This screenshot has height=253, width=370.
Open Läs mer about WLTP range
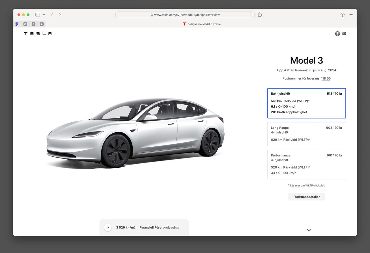(294, 185)
